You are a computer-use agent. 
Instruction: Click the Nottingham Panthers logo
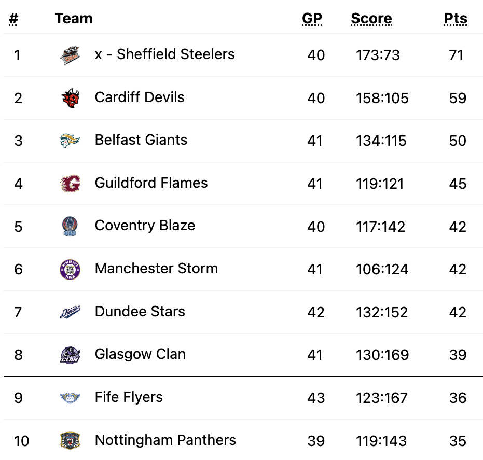(70, 441)
